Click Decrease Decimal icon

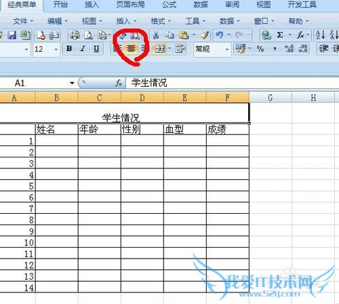[x=303, y=49]
